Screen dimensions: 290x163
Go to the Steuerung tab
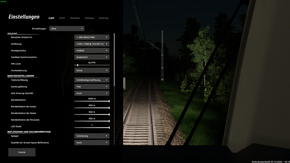point(103,18)
